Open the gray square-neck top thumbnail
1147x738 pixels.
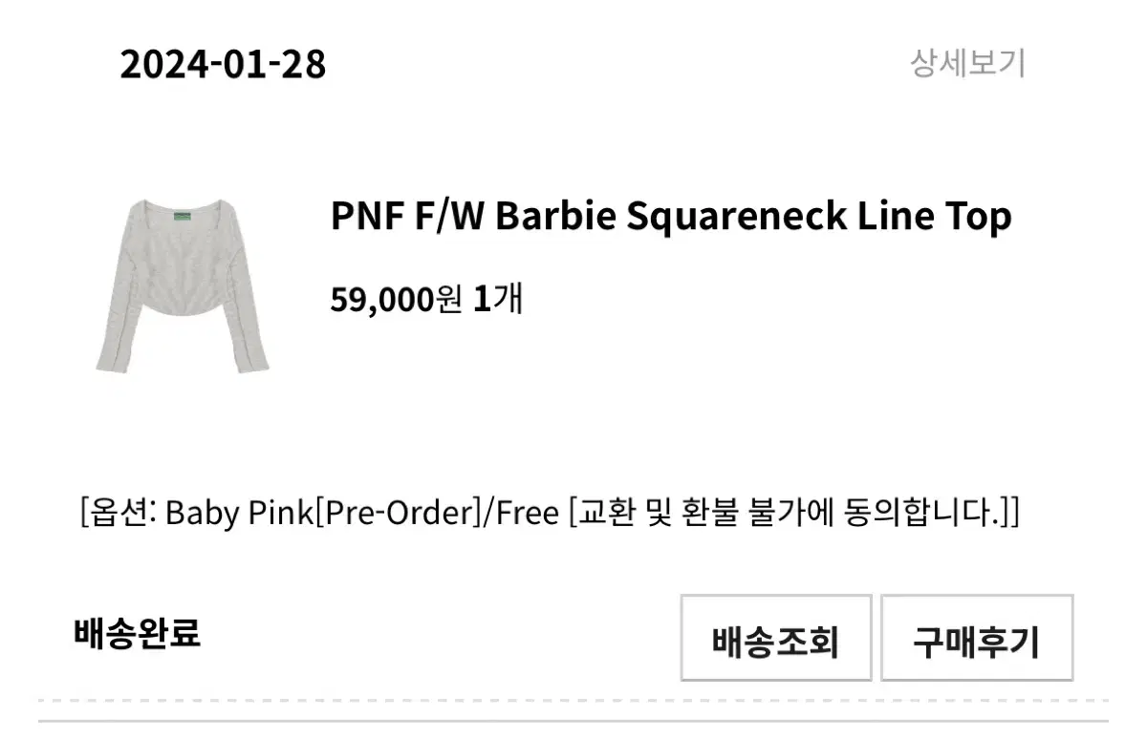click(x=183, y=286)
